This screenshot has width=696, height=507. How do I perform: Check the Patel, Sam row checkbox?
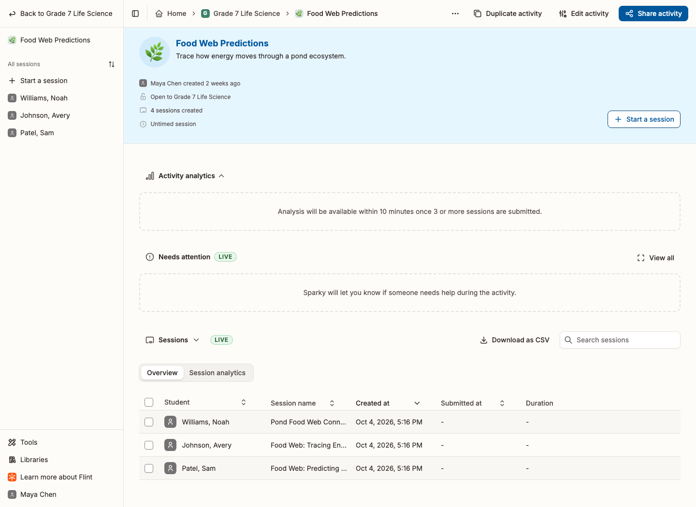[149, 468]
